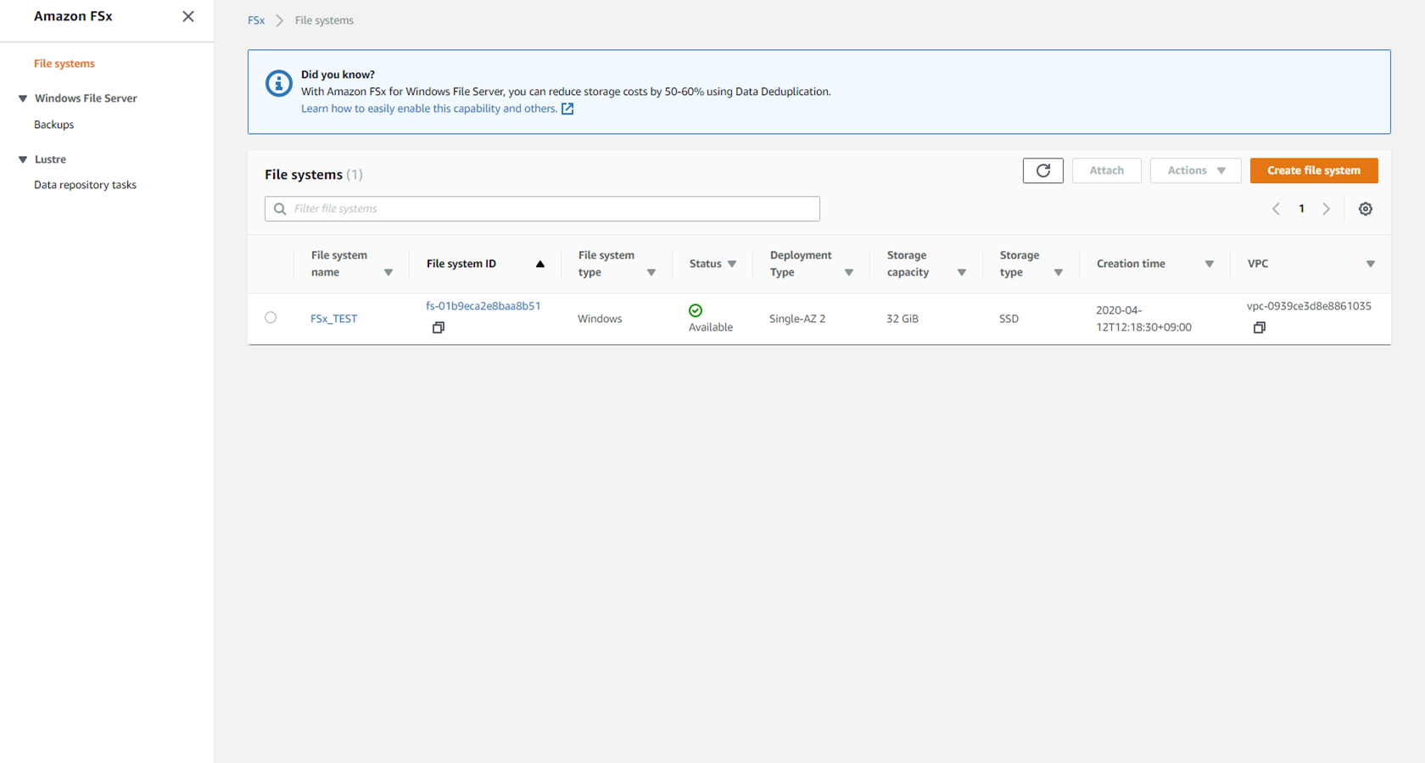
Task: Click the VPC value vpc-0939ce3d8e8861035
Action: tap(1309, 306)
